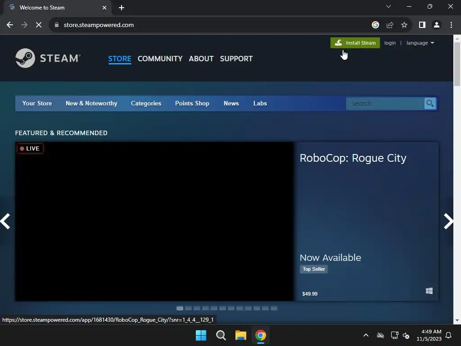Image resolution: width=461 pixels, height=346 pixels.
Task: Open the Chrome side panel icon
Action: [422, 25]
